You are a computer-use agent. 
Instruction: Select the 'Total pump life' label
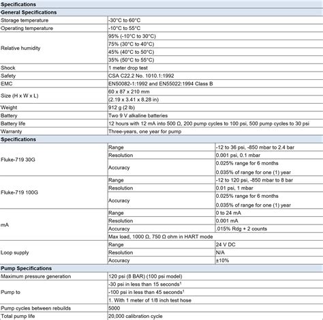pyautogui.click(x=18, y=316)
